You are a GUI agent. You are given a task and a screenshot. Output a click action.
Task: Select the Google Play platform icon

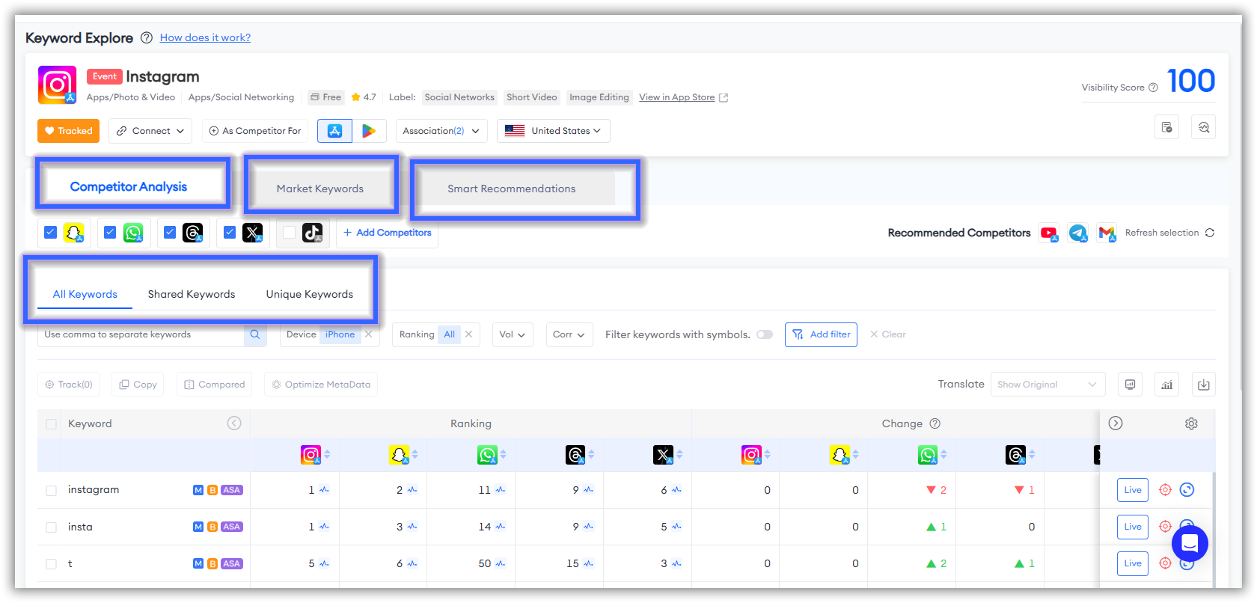(x=369, y=131)
